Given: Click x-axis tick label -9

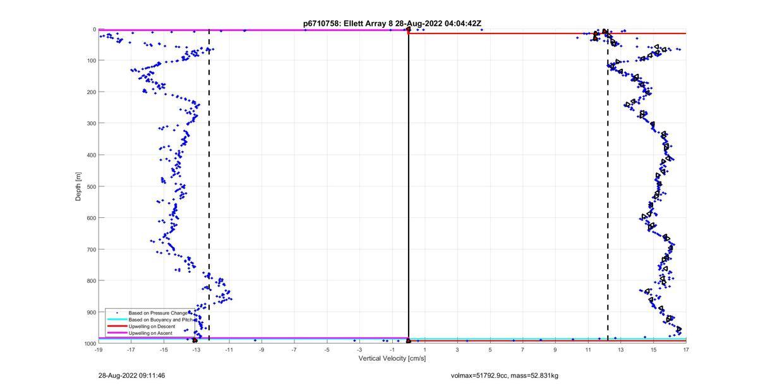Looking at the screenshot, I should [x=262, y=349].
